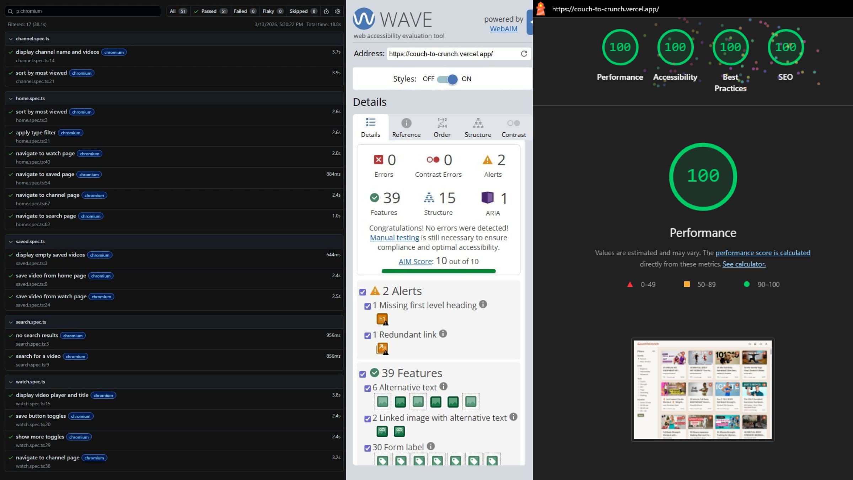Viewport: 853px width, 480px height.
Task: Filter tests by Failed status
Action: pyautogui.click(x=245, y=11)
